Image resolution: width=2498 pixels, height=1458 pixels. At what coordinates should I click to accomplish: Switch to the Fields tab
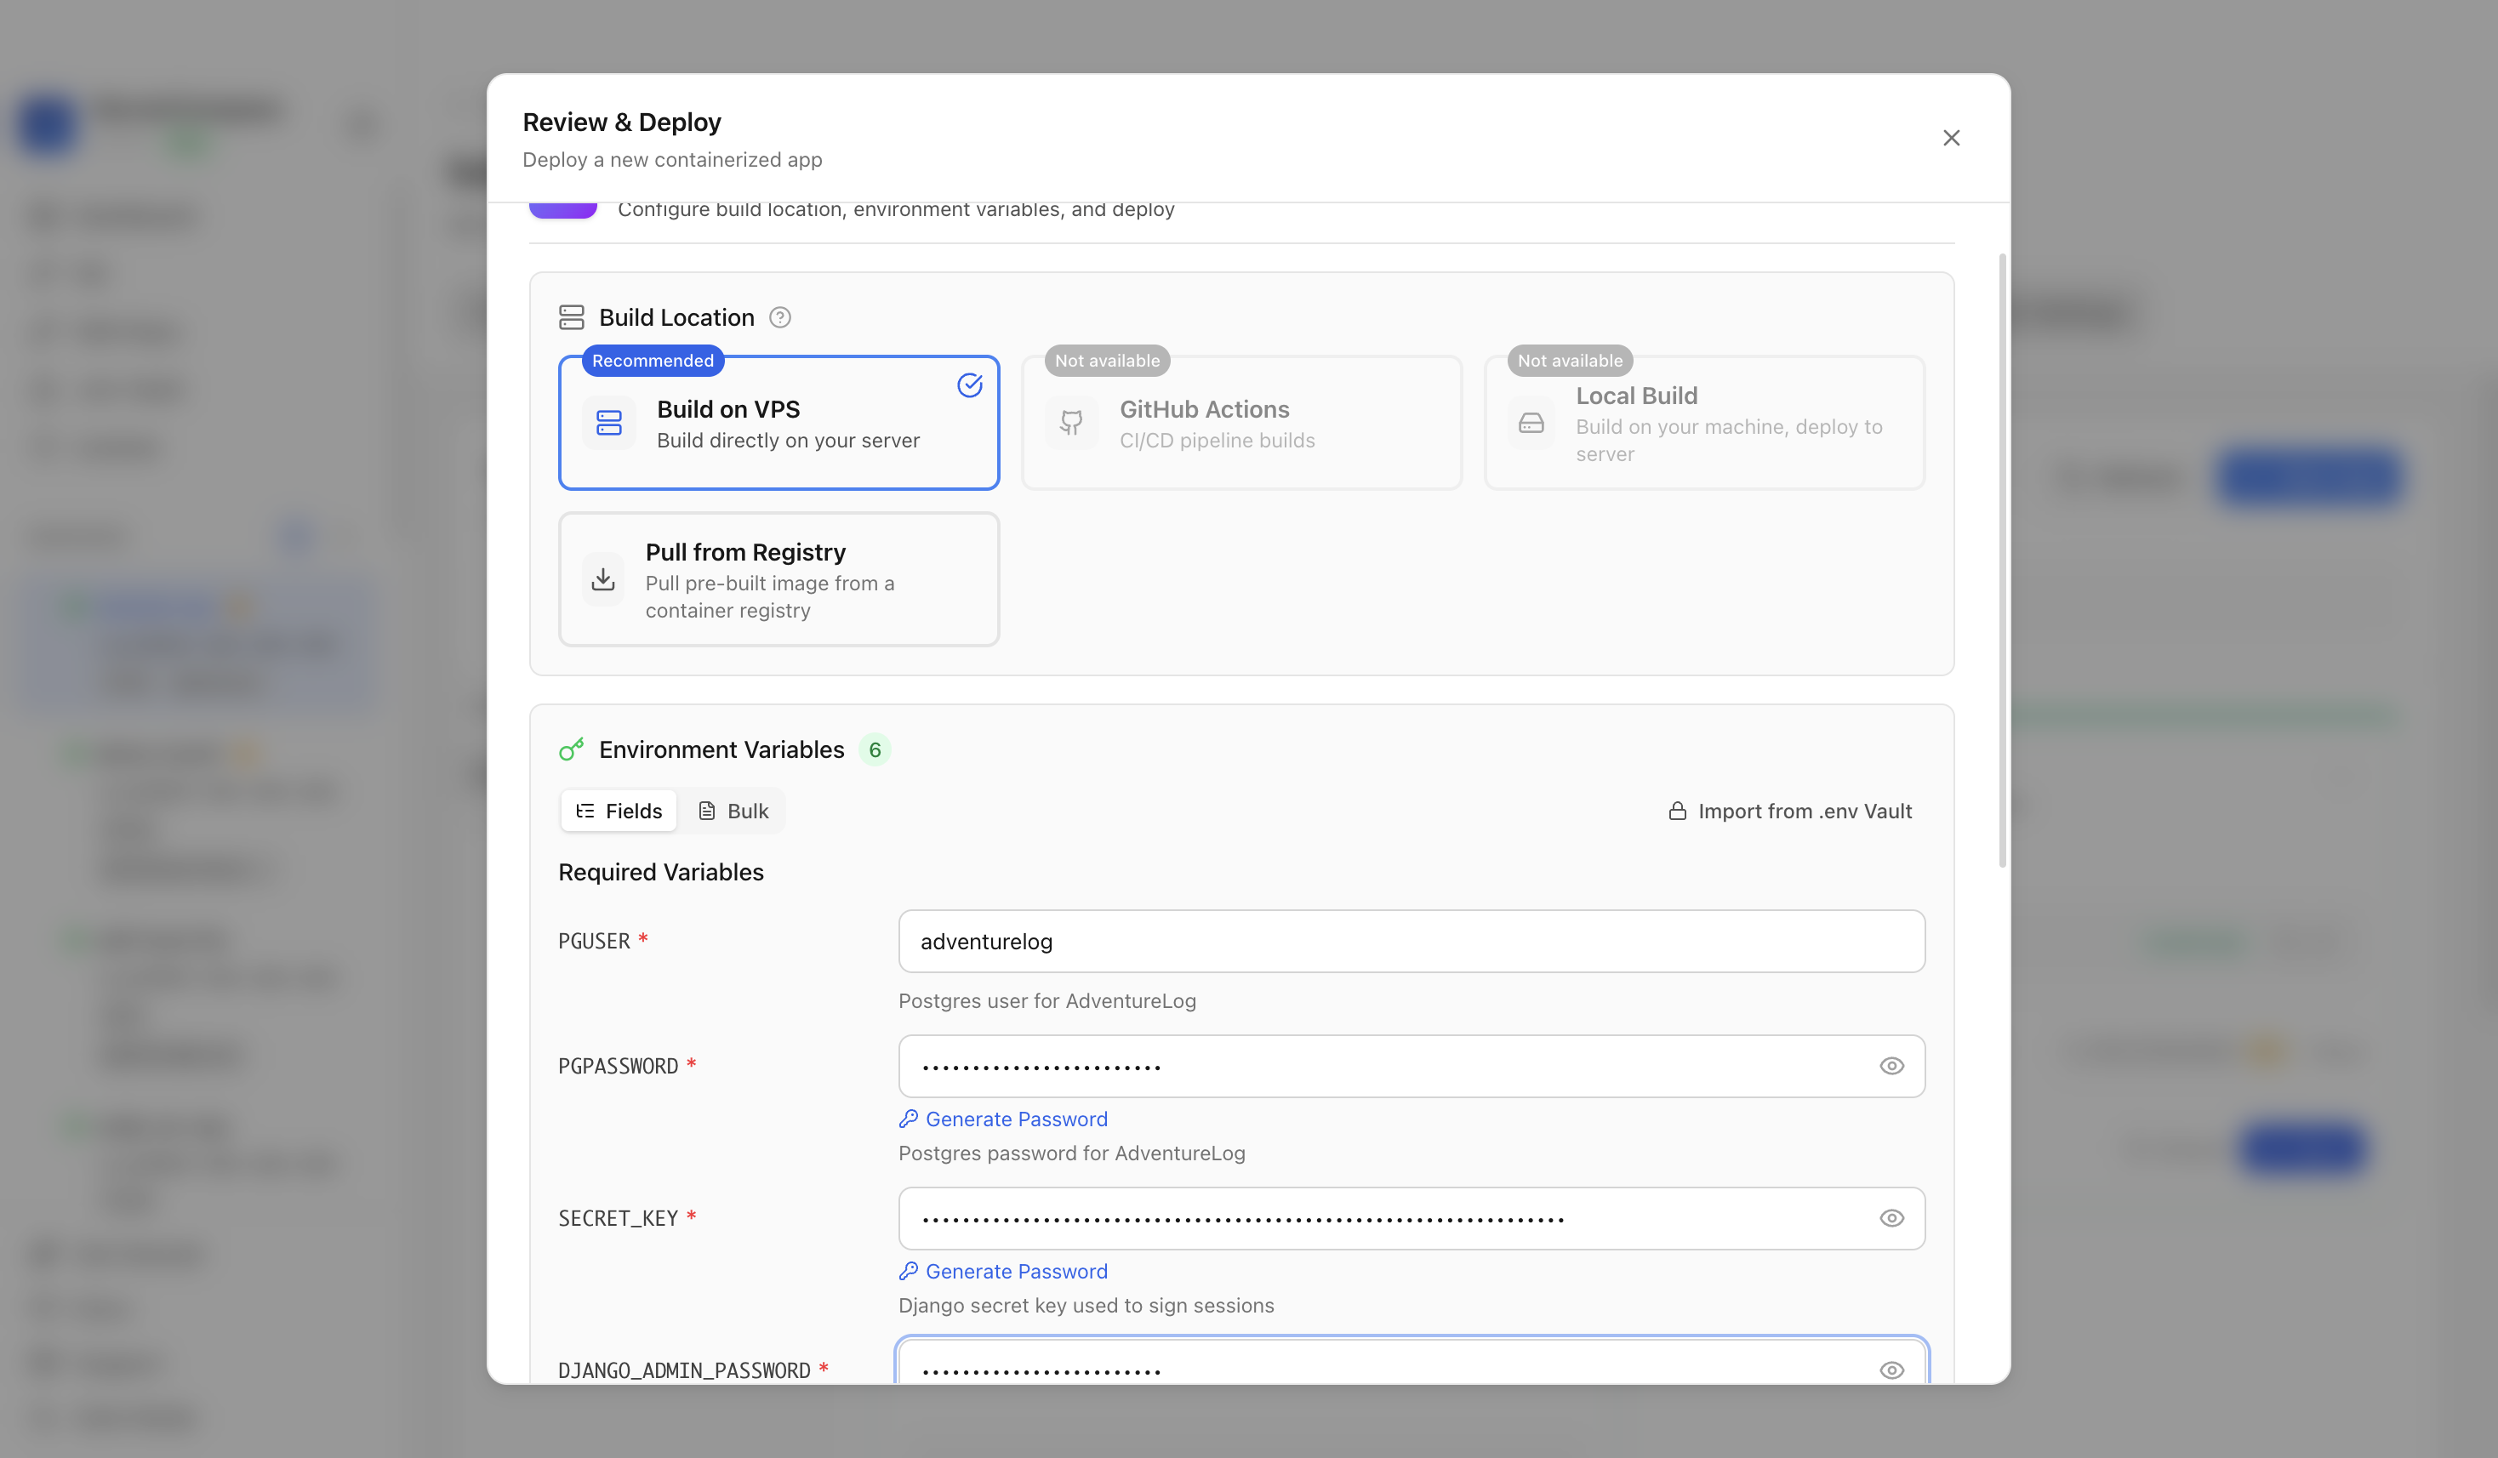(619, 811)
